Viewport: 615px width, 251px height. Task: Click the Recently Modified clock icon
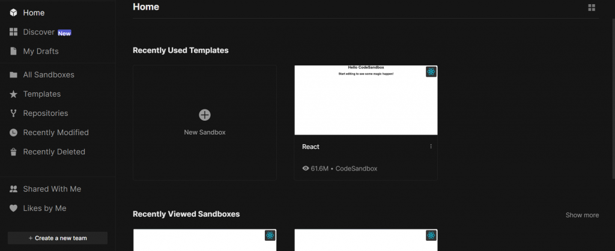(13, 133)
